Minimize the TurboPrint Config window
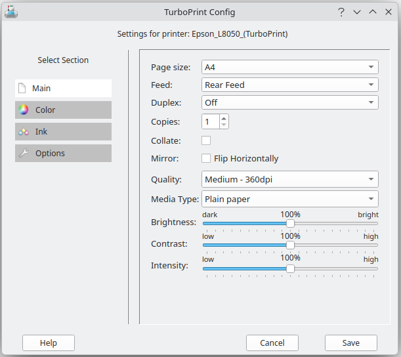 click(x=357, y=12)
